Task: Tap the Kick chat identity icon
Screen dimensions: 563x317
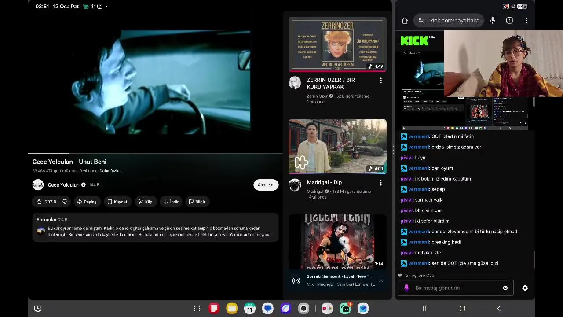Action: tap(406, 288)
